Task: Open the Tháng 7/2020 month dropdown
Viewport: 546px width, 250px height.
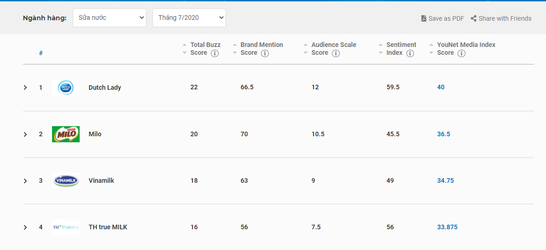Action: click(x=189, y=18)
